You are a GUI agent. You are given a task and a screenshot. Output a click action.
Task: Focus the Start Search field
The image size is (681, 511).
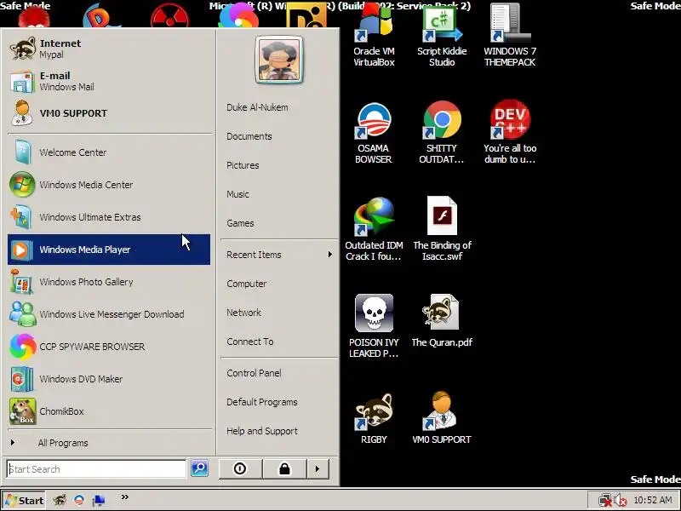pos(96,469)
